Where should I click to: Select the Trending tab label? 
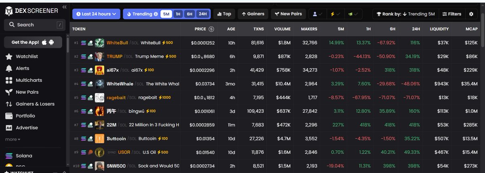pyautogui.click(x=142, y=14)
